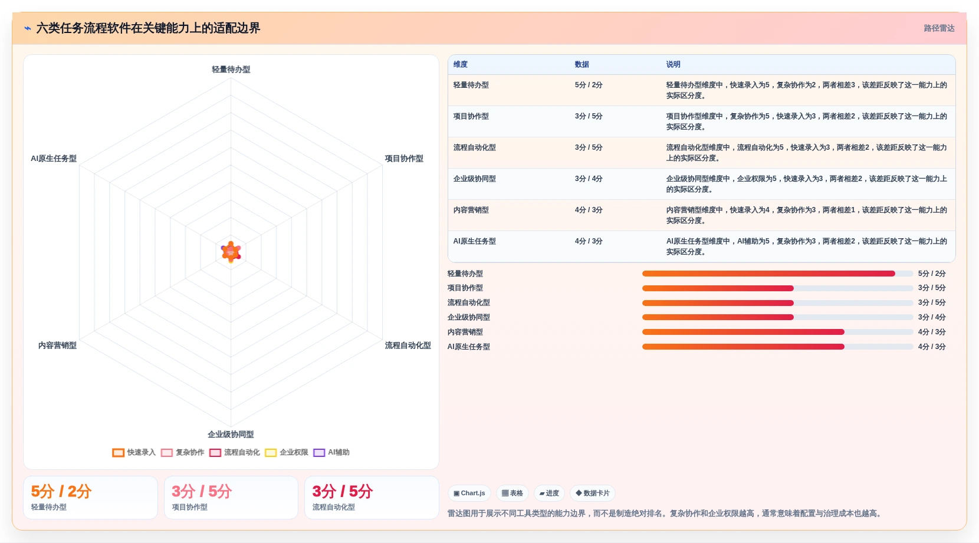Click the 流程自动化型 progress bar

coord(777,303)
